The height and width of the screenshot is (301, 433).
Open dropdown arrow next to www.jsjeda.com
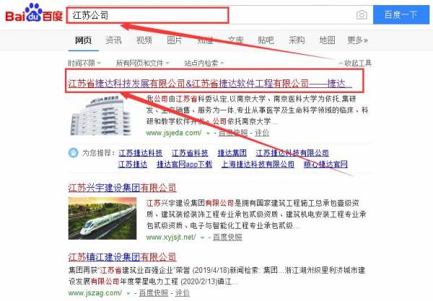pyautogui.click(x=209, y=134)
